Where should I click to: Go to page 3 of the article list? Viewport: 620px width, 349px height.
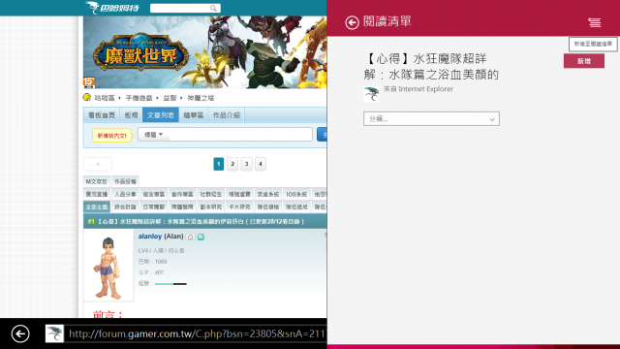[246, 164]
